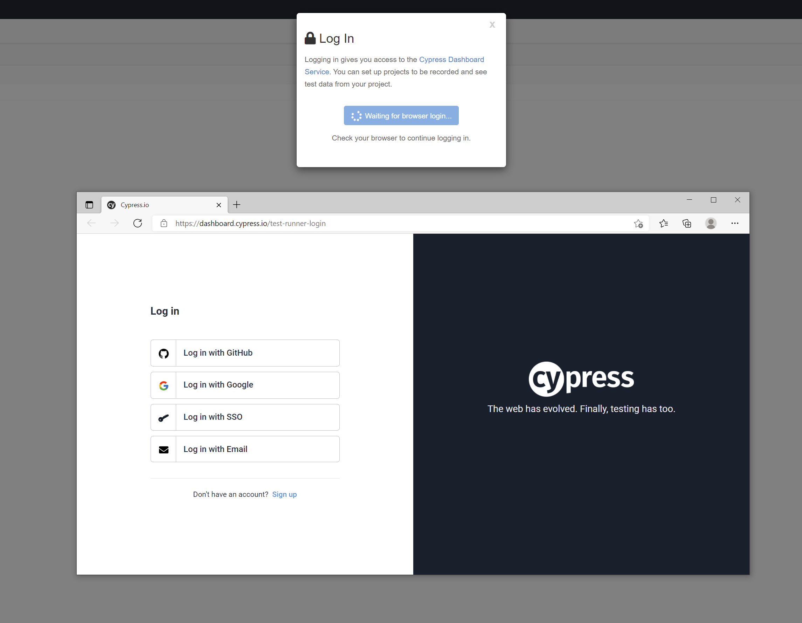
Task: Open the tab actions menu
Action: [89, 205]
